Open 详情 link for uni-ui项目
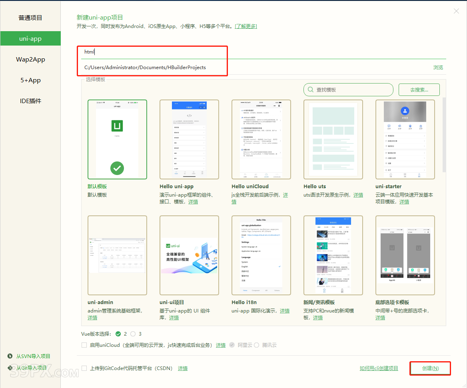The width and height of the screenshot is (467, 388). pos(174,318)
